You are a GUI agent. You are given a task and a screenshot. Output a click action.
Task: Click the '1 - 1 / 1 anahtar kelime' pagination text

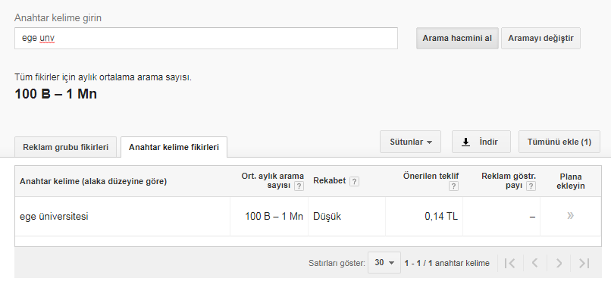tap(446, 263)
